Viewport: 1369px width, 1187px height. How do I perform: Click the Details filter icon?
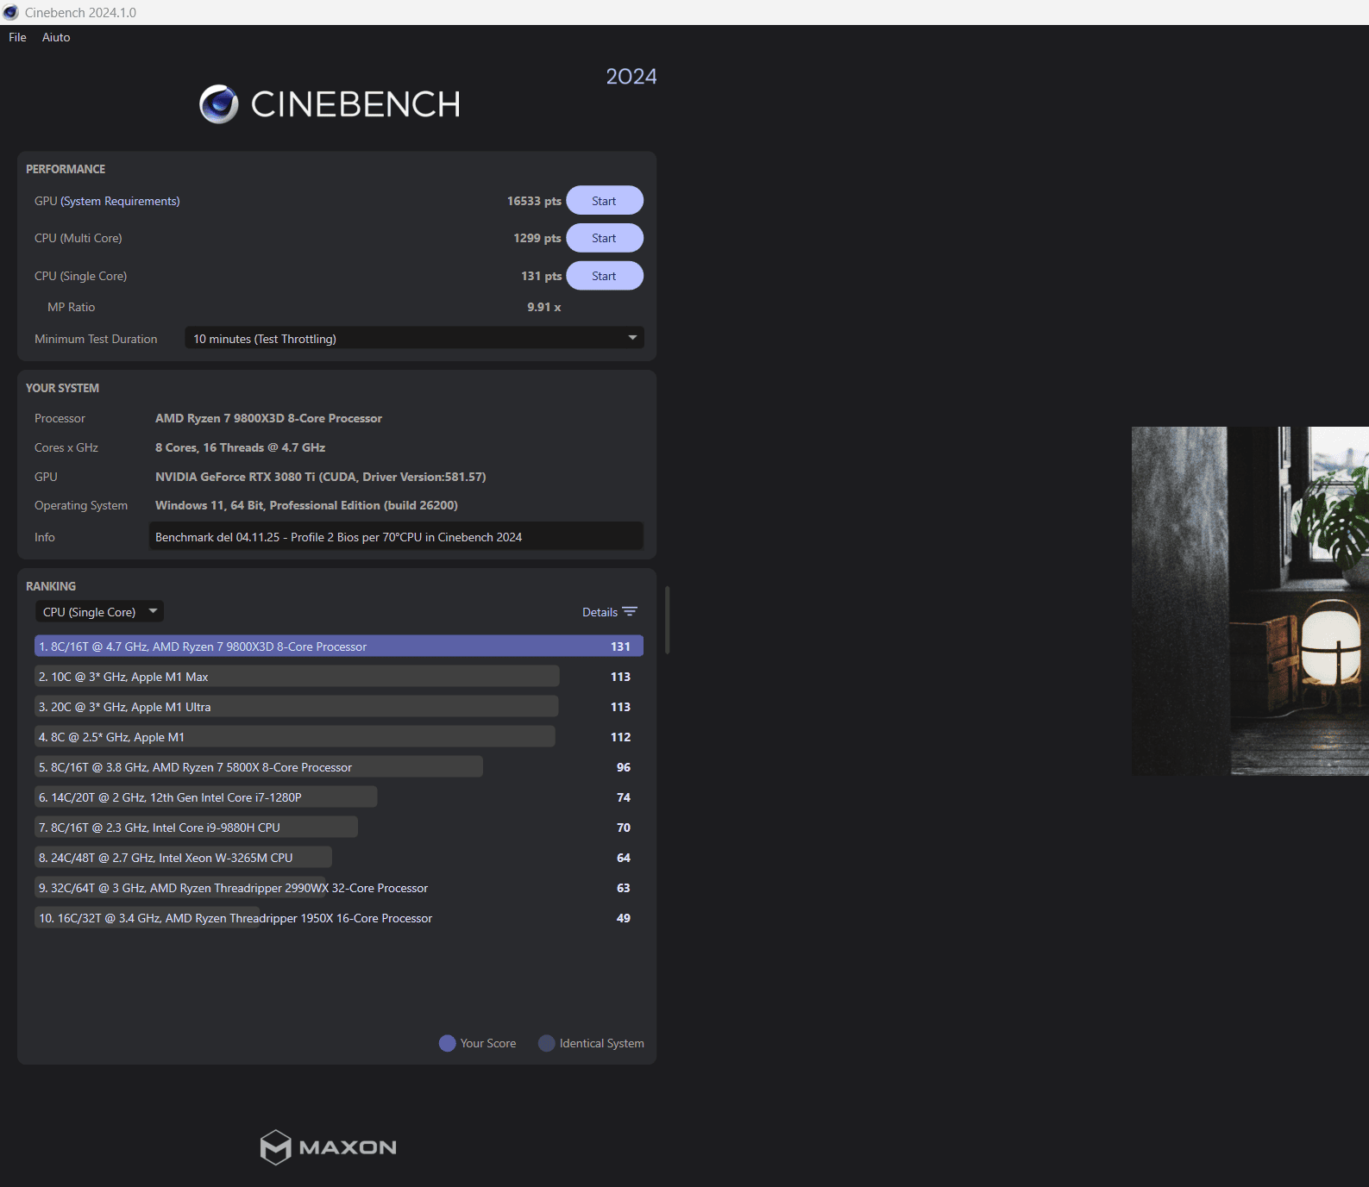tap(630, 612)
